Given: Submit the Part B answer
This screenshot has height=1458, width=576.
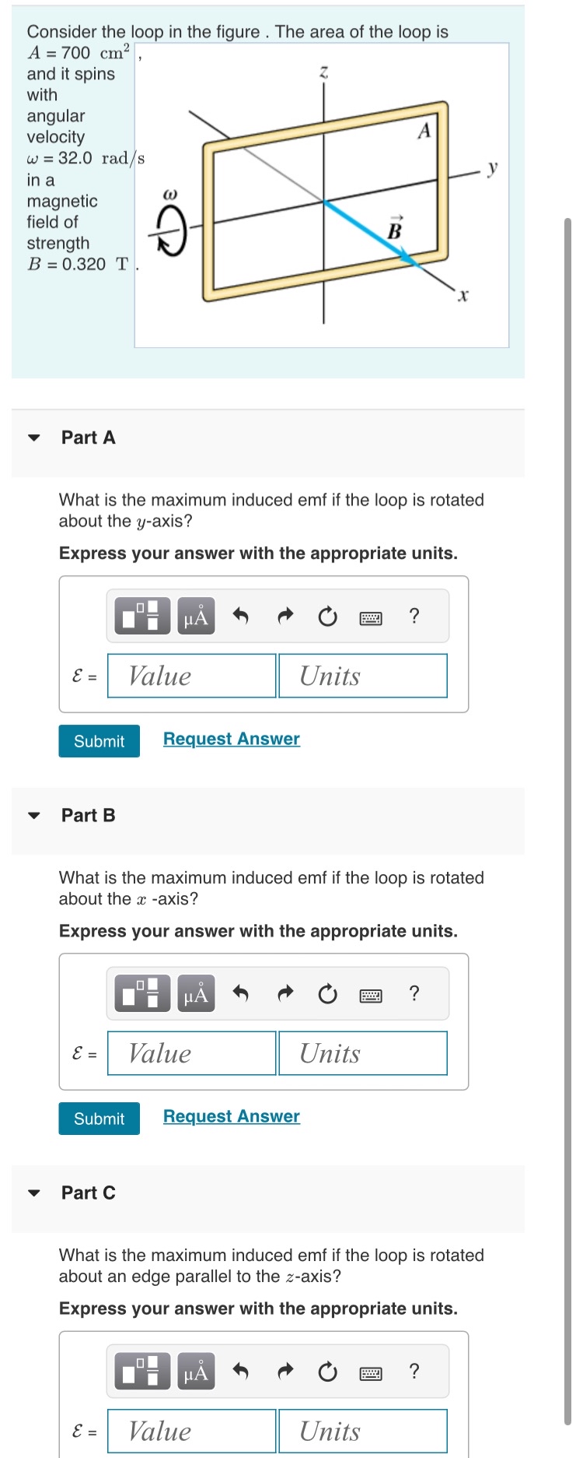Looking at the screenshot, I should 99,1119.
